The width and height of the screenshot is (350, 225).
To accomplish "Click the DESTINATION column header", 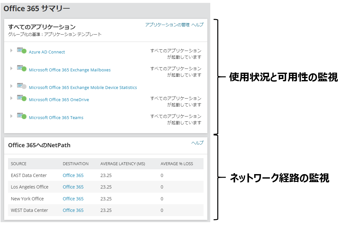I will 76,164.
